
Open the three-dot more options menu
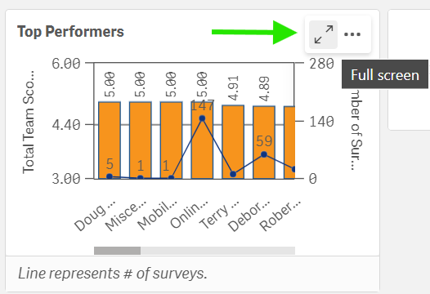click(x=352, y=34)
